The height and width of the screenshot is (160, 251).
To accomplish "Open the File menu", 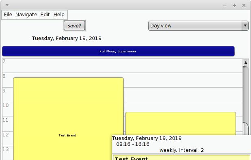I will coord(8,15).
